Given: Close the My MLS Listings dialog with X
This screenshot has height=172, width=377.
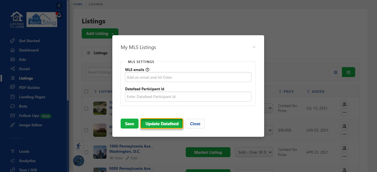Looking at the screenshot, I should click(x=254, y=47).
